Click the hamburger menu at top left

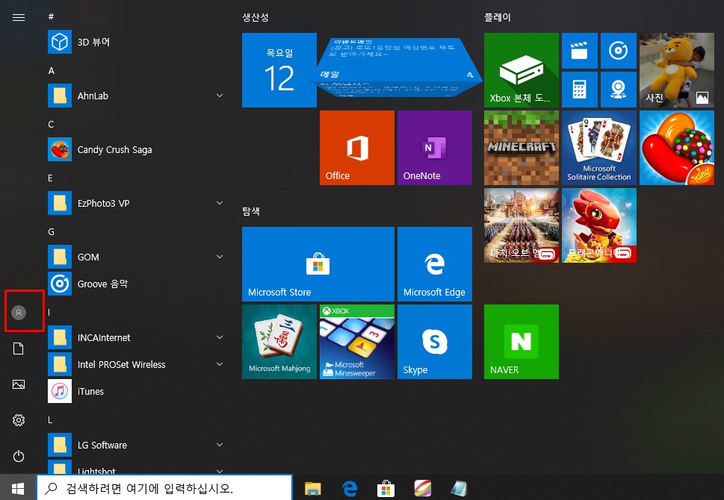tap(19, 17)
